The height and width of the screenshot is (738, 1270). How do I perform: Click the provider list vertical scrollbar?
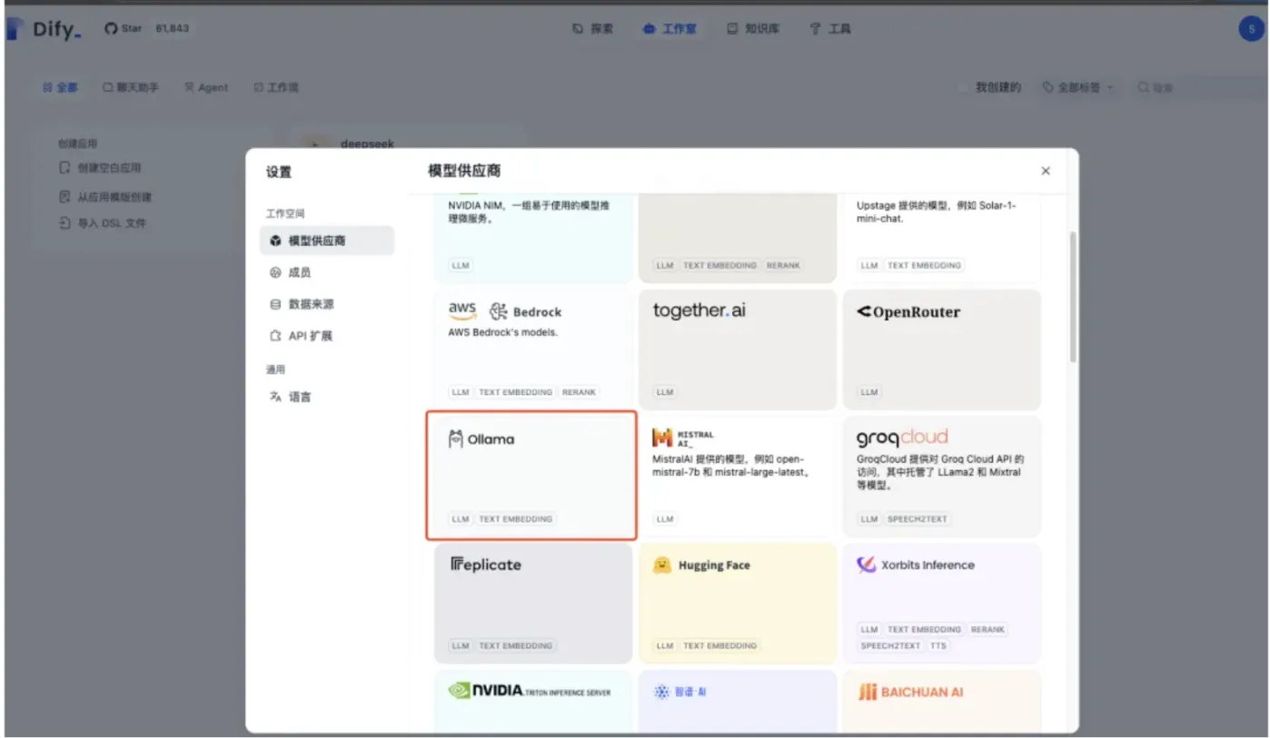(1073, 297)
